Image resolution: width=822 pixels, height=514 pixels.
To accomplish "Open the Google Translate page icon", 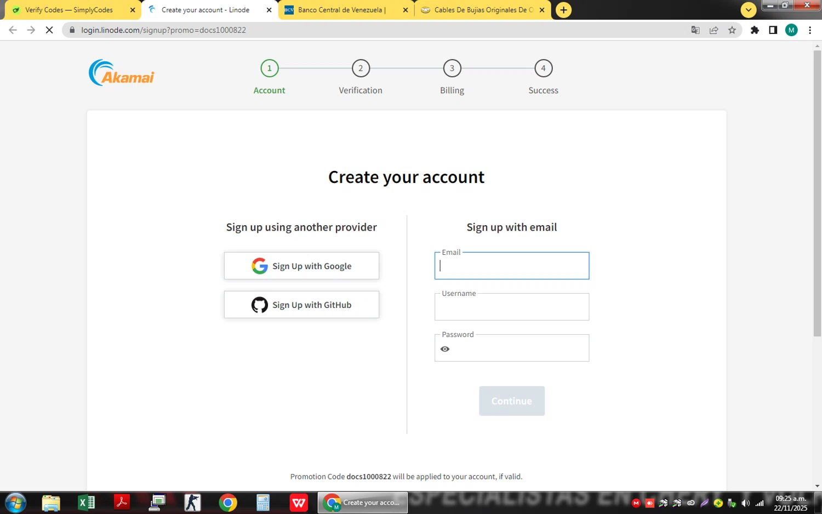I will tap(695, 30).
